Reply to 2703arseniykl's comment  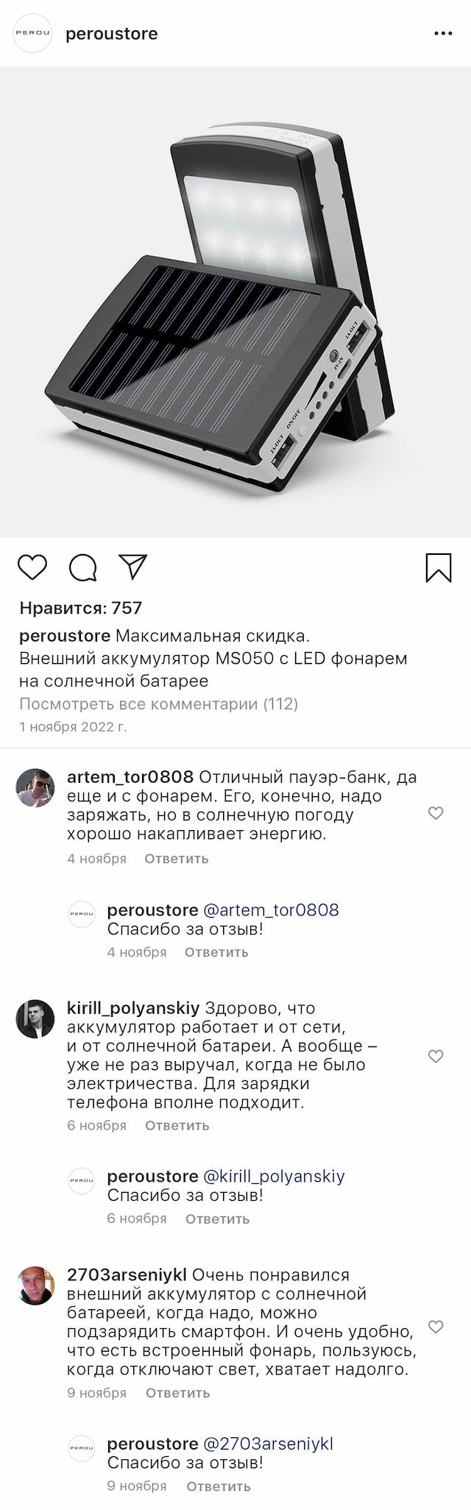tap(178, 1393)
